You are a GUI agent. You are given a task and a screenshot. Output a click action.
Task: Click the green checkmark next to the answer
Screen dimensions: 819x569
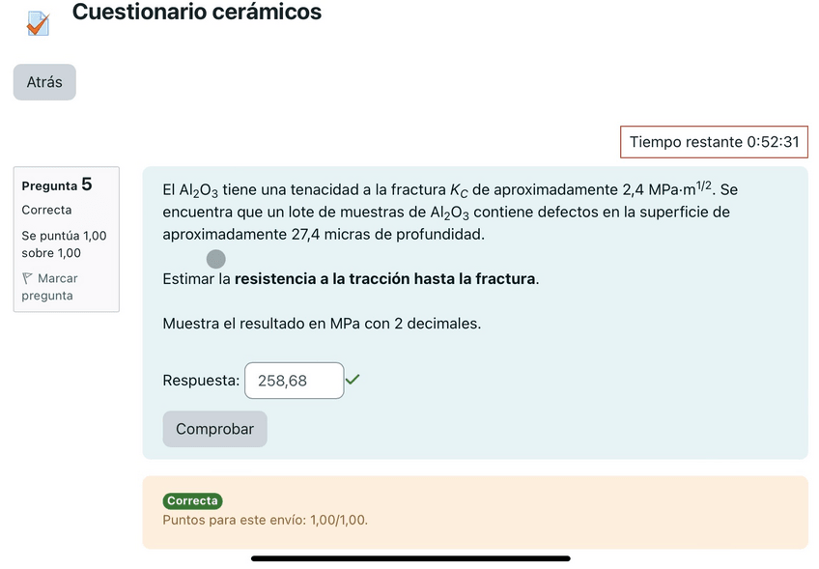pyautogui.click(x=353, y=380)
